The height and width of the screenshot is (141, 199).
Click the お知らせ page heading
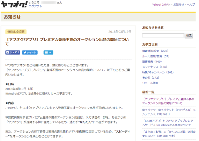(x=12, y=17)
